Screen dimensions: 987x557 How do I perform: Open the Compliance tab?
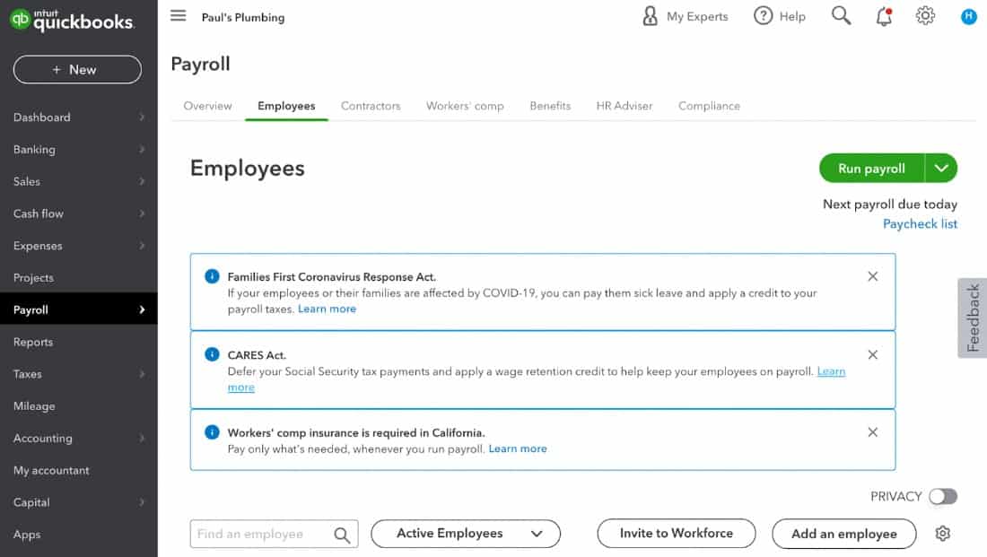pyautogui.click(x=709, y=106)
